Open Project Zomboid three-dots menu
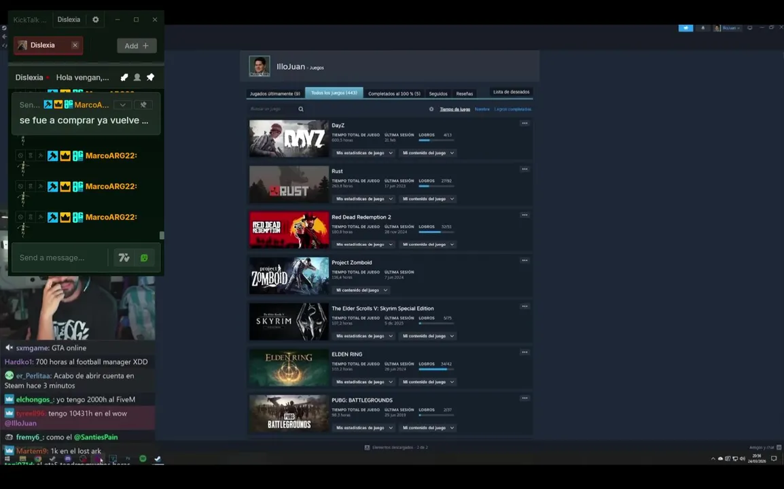Image resolution: width=784 pixels, height=489 pixels. (524, 261)
